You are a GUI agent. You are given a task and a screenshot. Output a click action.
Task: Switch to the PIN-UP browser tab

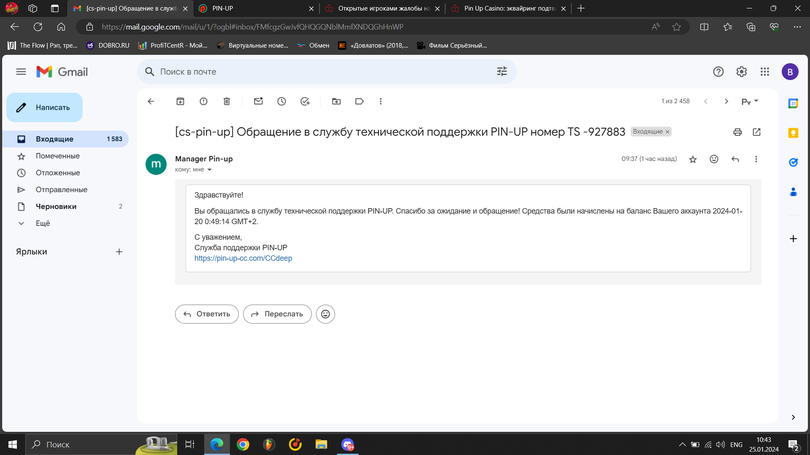[x=256, y=8]
